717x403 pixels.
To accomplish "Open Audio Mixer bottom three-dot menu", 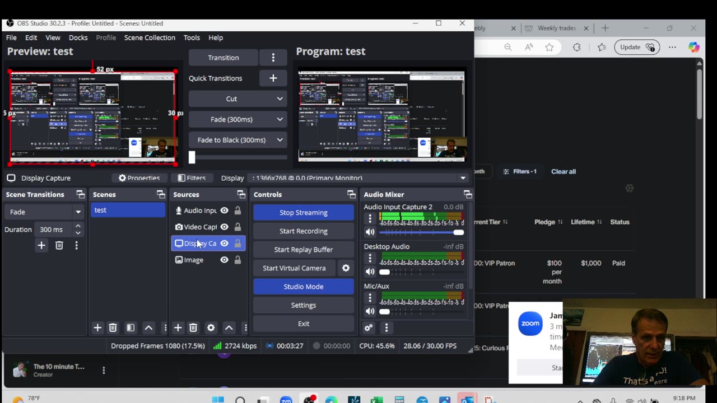I will (387, 328).
